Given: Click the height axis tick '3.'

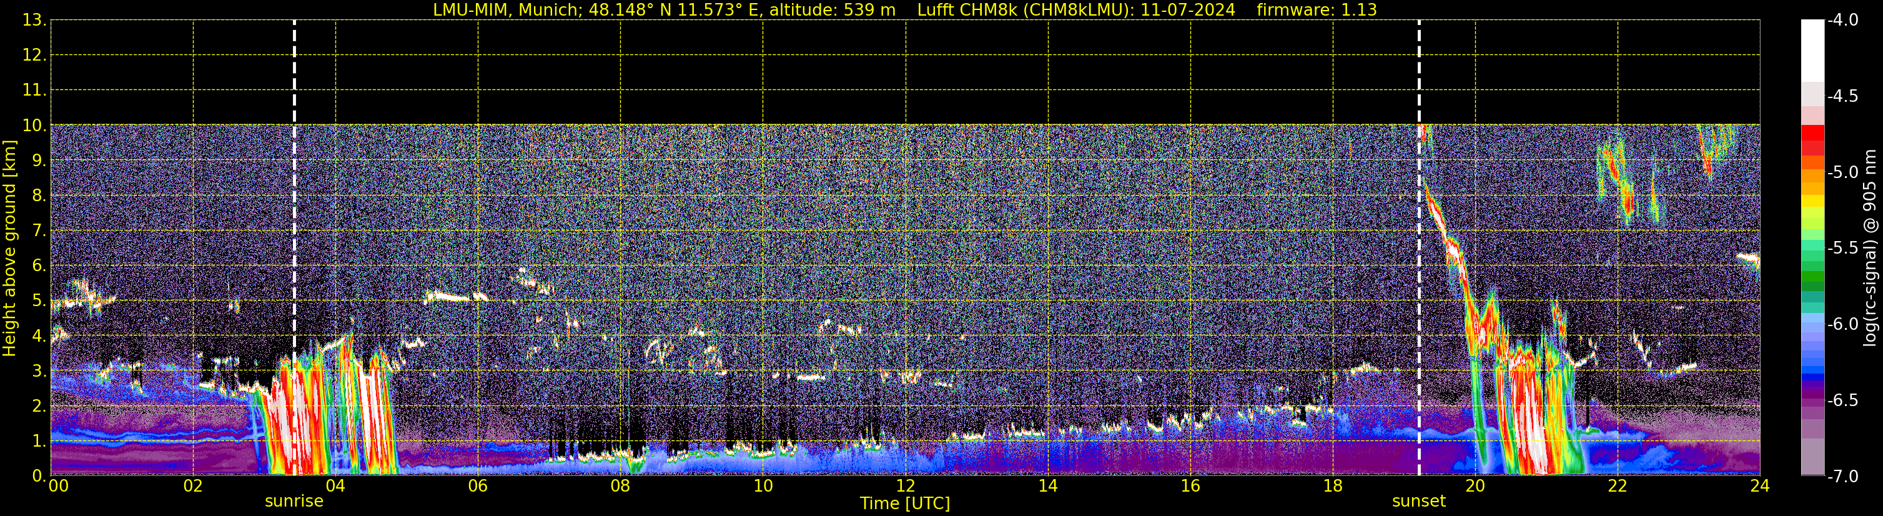Looking at the screenshot, I should (x=39, y=371).
